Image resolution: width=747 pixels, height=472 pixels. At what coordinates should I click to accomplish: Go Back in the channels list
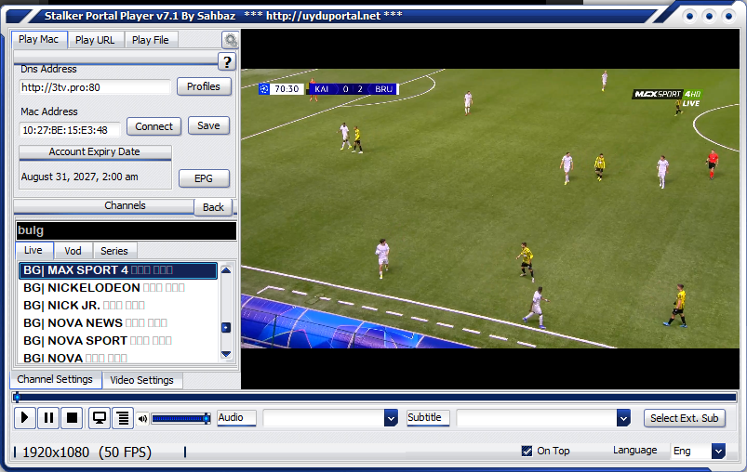pyautogui.click(x=213, y=207)
